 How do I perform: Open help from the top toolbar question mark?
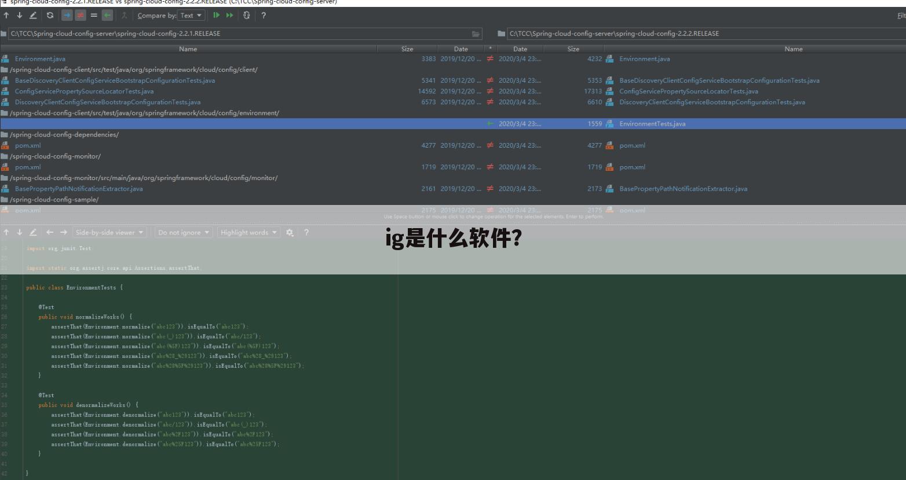tap(264, 16)
